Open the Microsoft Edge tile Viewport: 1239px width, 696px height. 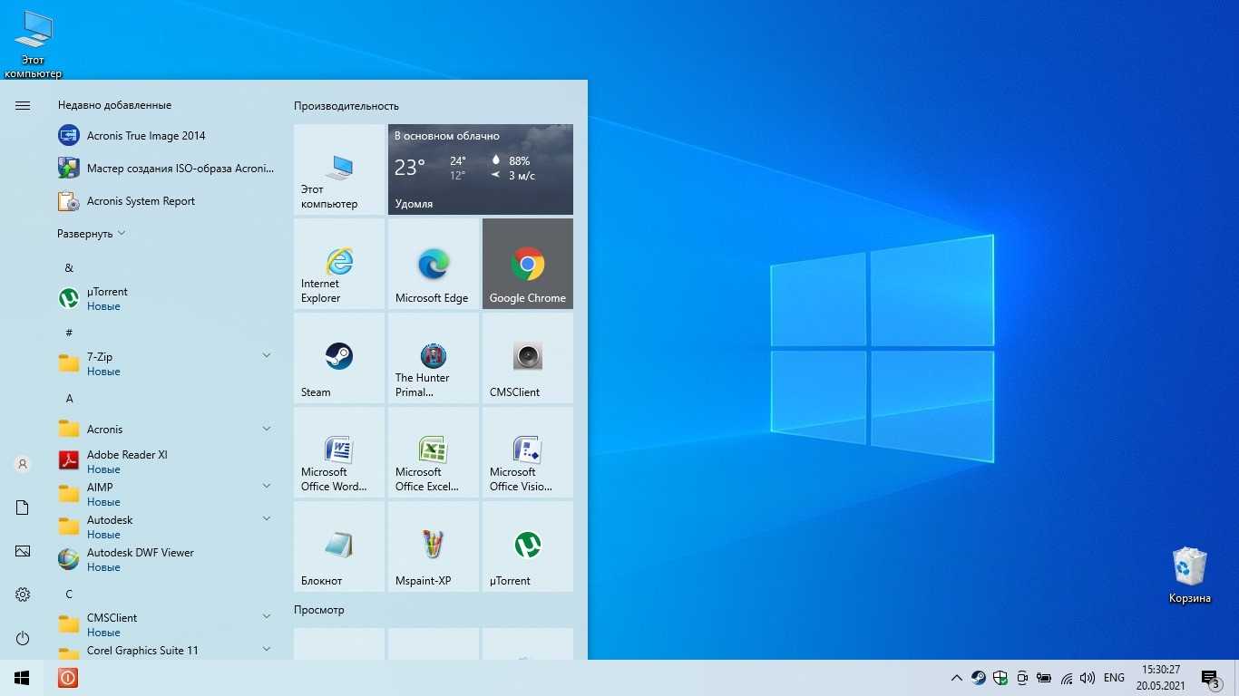433,264
